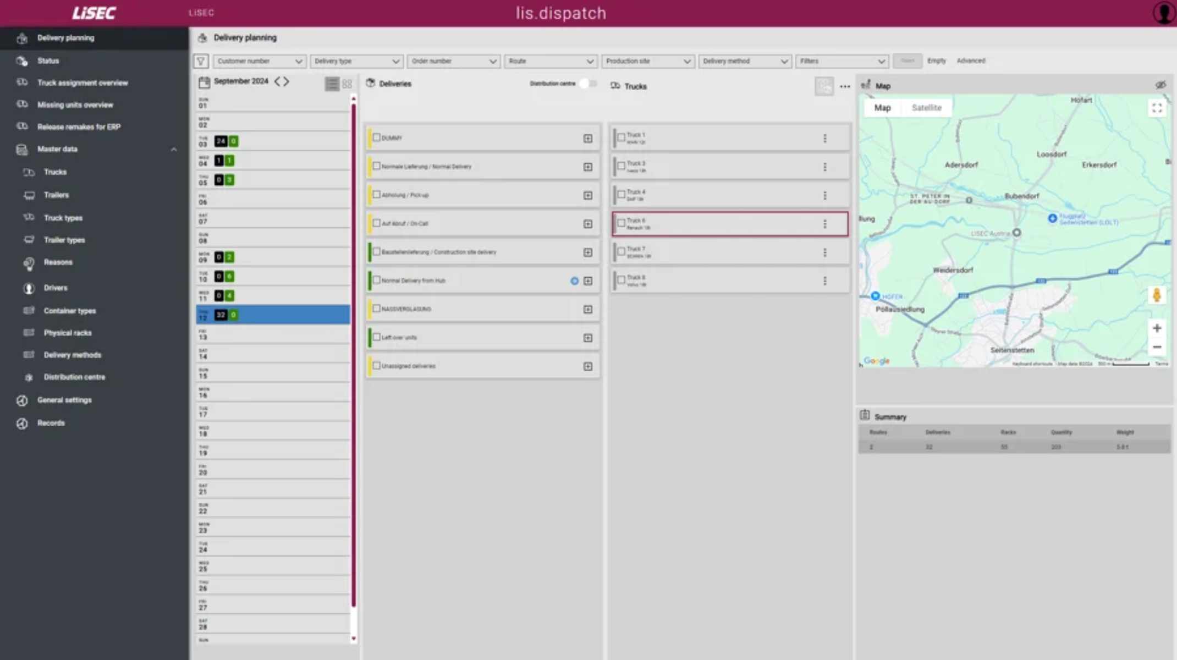This screenshot has width=1177, height=660.
Task: Open Truck 3 vertical options menu
Action: [825, 167]
